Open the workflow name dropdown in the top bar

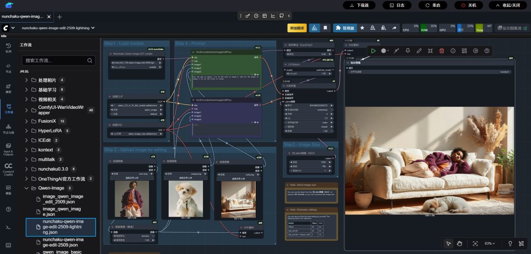point(58,28)
